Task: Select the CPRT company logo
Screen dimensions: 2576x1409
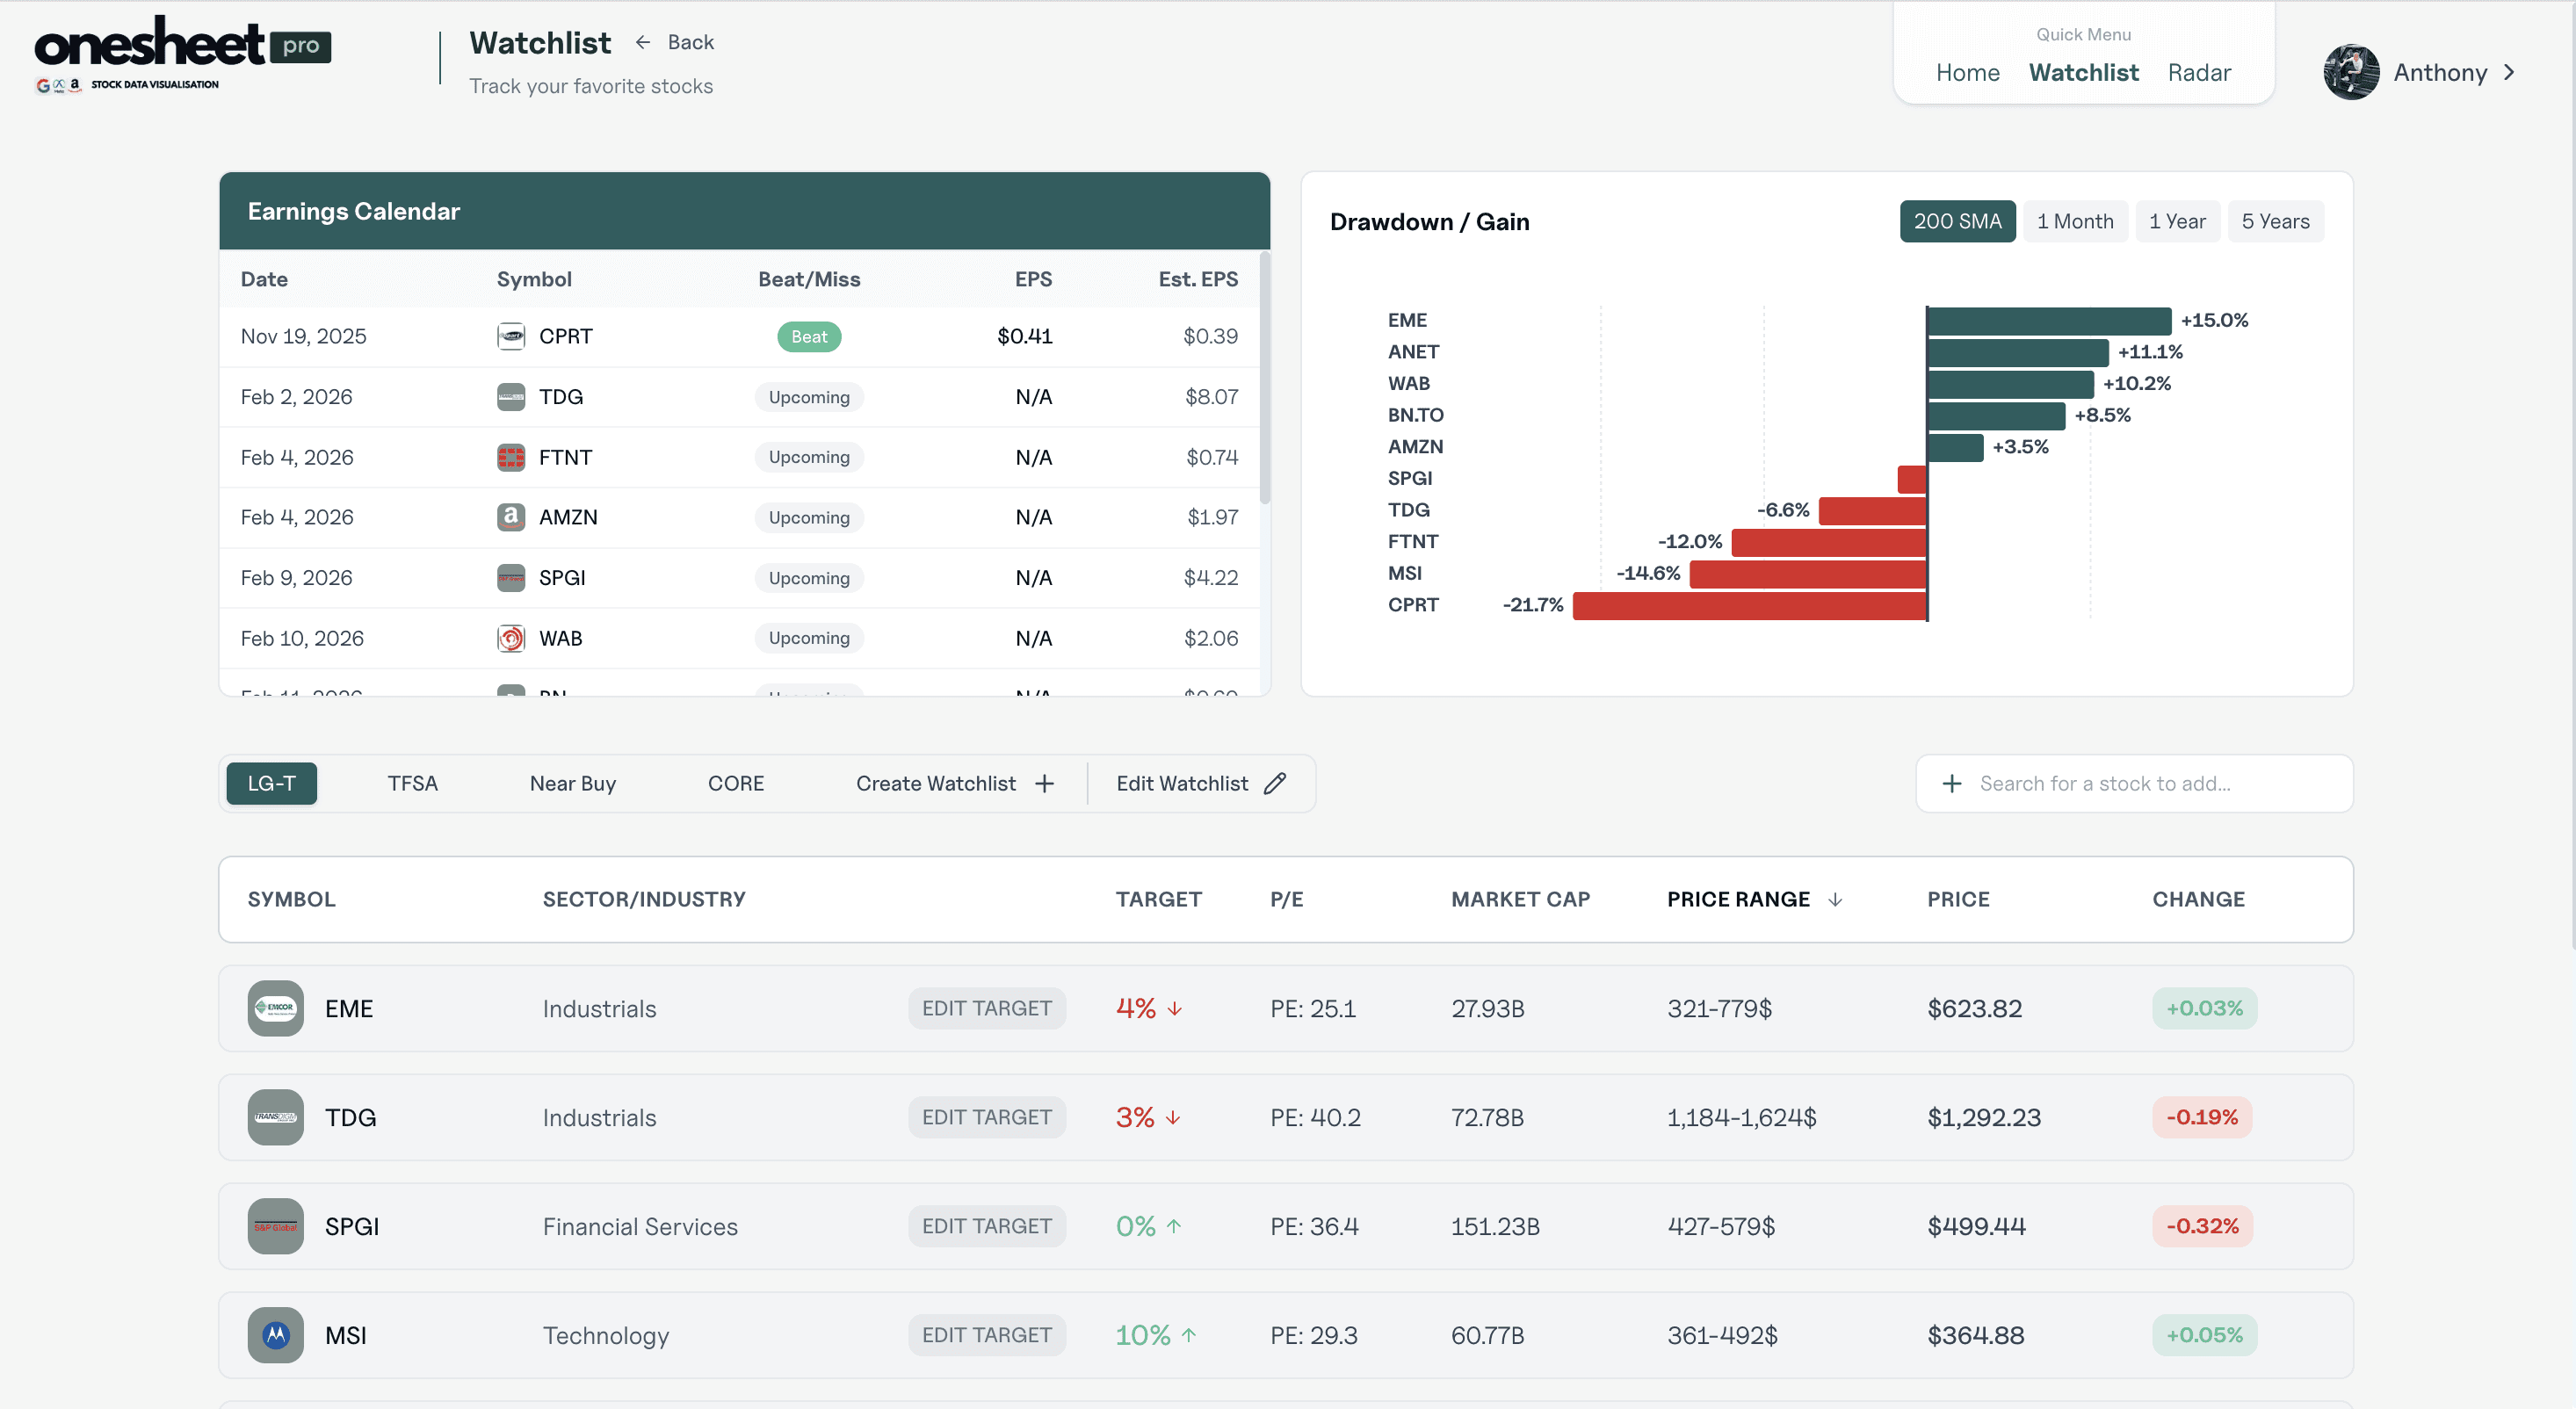Action: tap(511, 336)
